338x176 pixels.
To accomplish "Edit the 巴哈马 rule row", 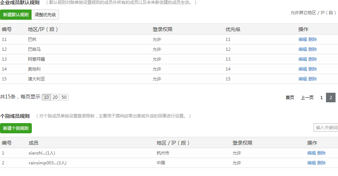I will click(x=302, y=49).
